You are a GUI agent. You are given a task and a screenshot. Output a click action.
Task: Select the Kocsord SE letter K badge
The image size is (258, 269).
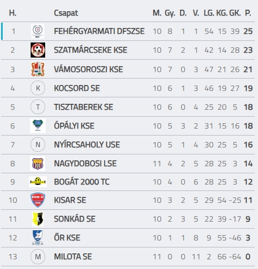[x=38, y=88]
